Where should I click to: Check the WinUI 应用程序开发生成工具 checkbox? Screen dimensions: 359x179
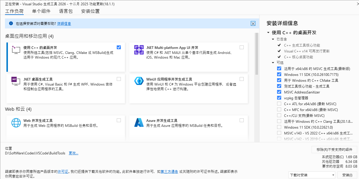point(241,79)
